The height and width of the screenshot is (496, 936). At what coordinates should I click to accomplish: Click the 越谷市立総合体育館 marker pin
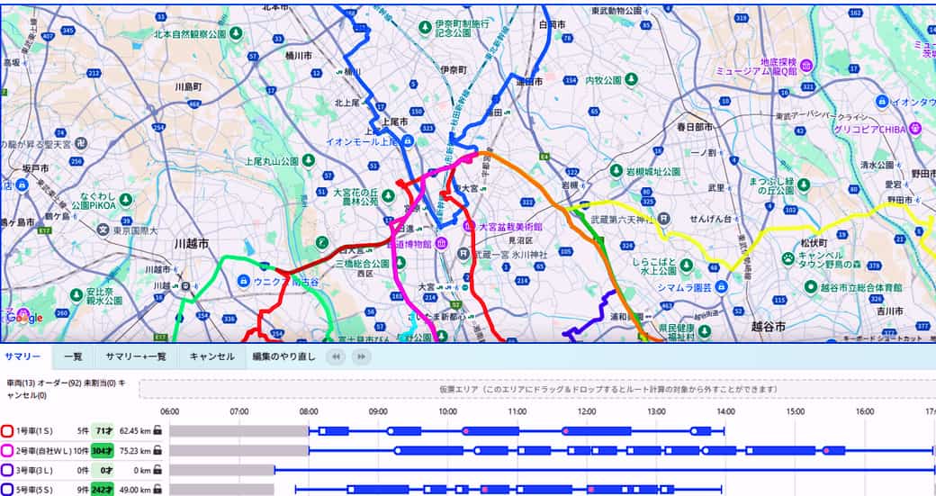pyautogui.click(x=810, y=287)
